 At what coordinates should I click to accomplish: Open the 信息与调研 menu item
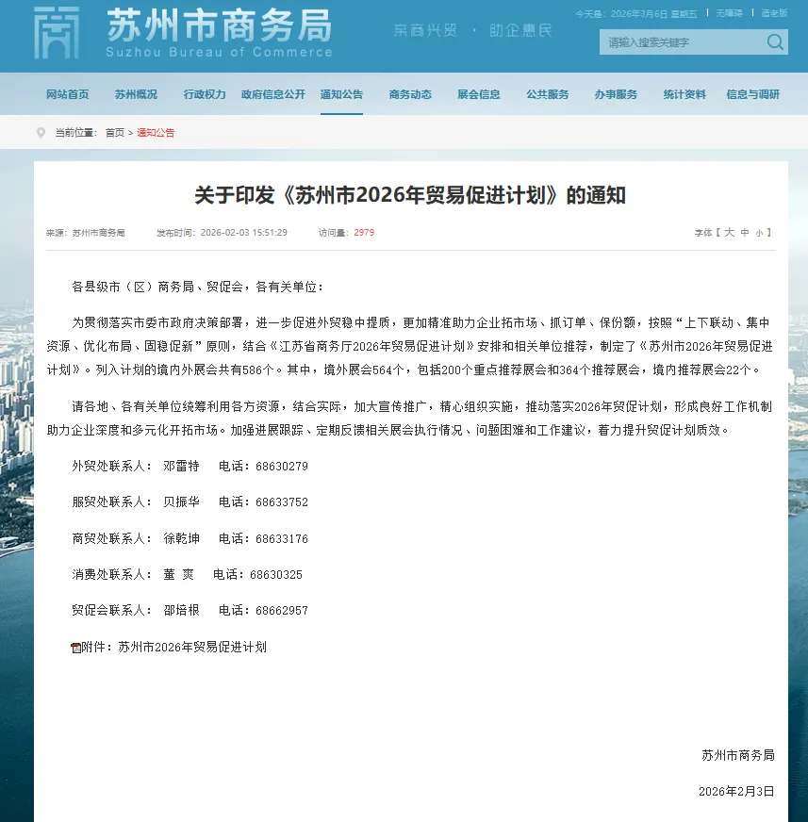tap(753, 94)
